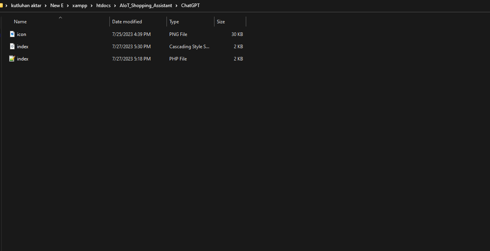Navigate to kutluhan aktar breadcrumb
Image resolution: width=490 pixels, height=251 pixels.
26,6
